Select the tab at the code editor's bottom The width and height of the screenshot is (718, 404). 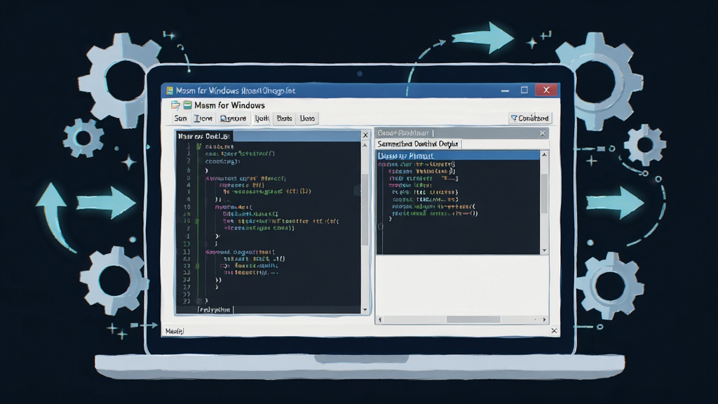coord(215,309)
